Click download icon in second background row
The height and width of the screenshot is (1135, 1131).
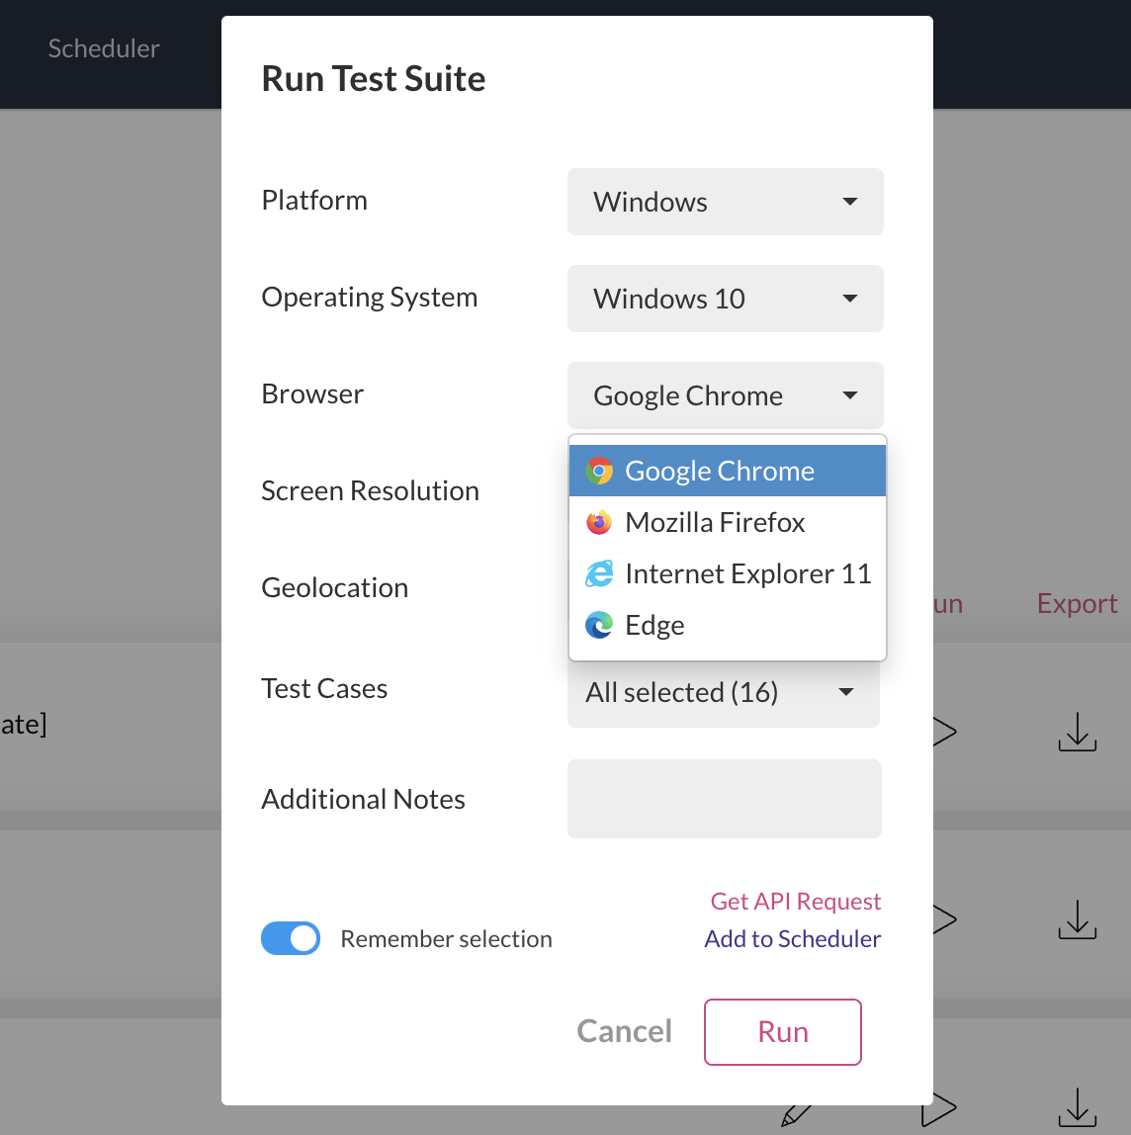click(x=1078, y=919)
